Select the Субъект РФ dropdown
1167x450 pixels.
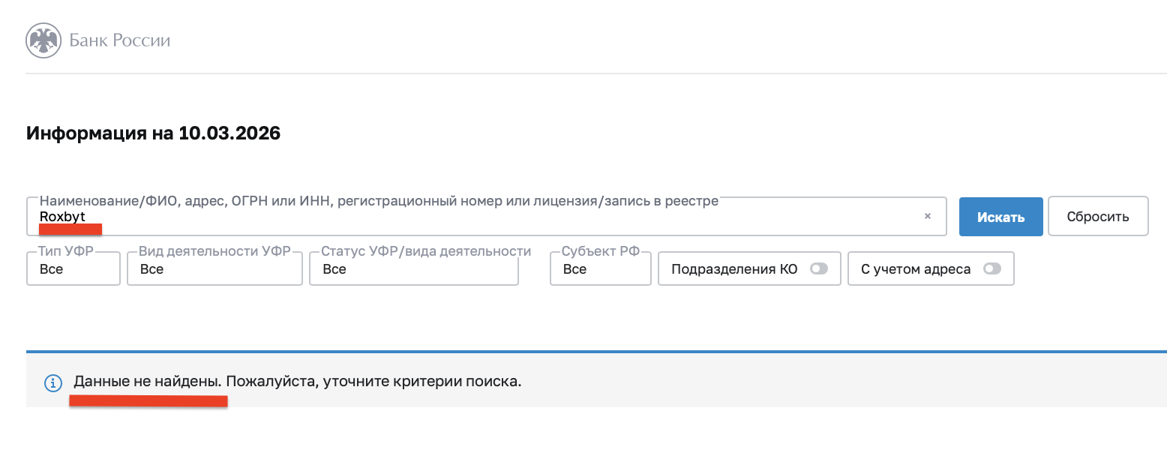[x=600, y=269]
